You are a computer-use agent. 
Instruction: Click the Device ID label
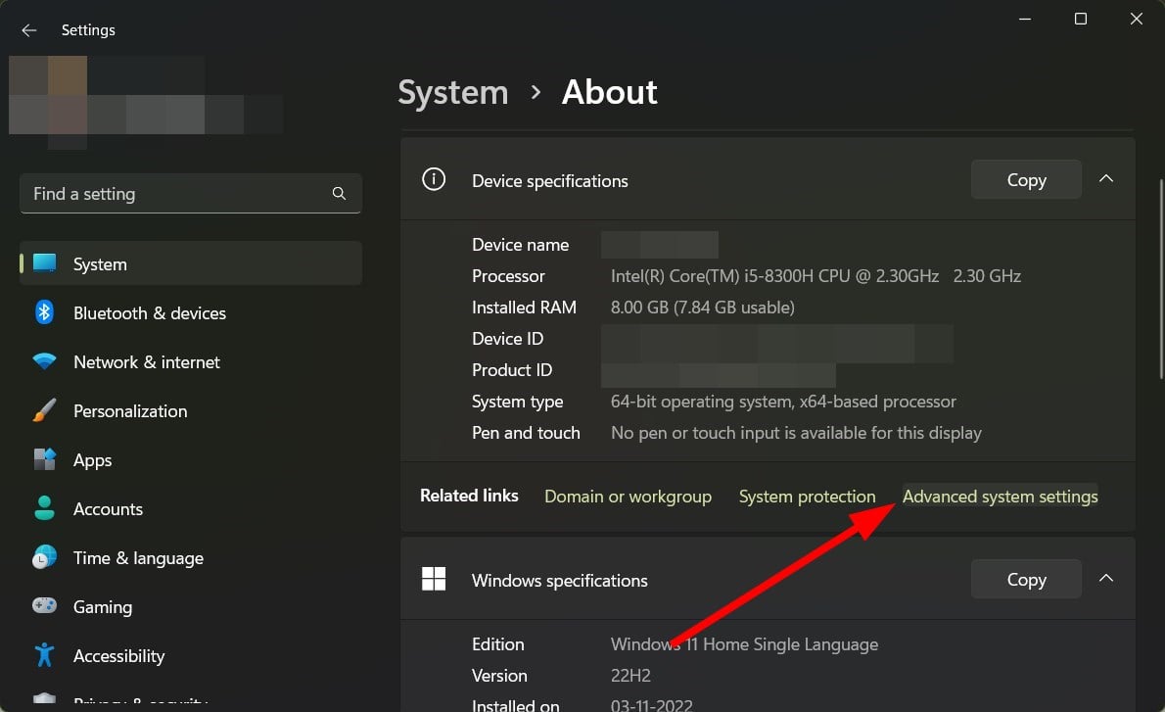(x=507, y=339)
